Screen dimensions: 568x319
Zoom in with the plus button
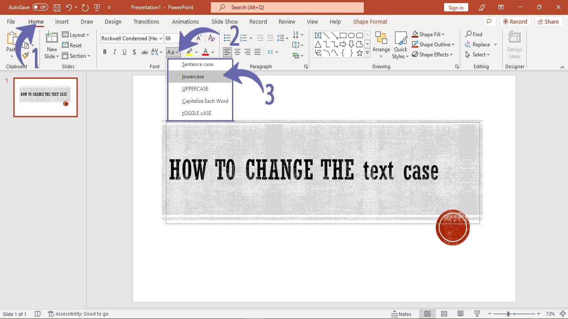pos(539,314)
